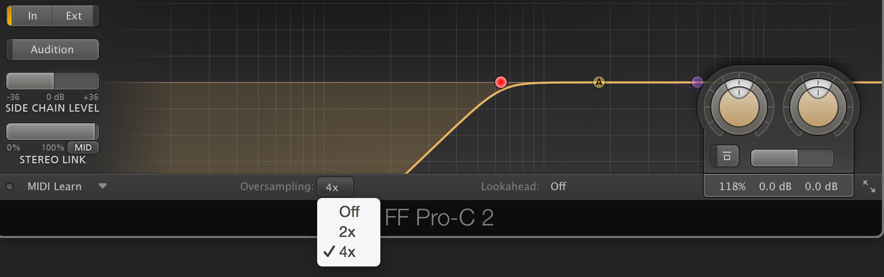Open the Lookahead Off setting
Viewport: 884px width, 277px height.
[x=558, y=186]
